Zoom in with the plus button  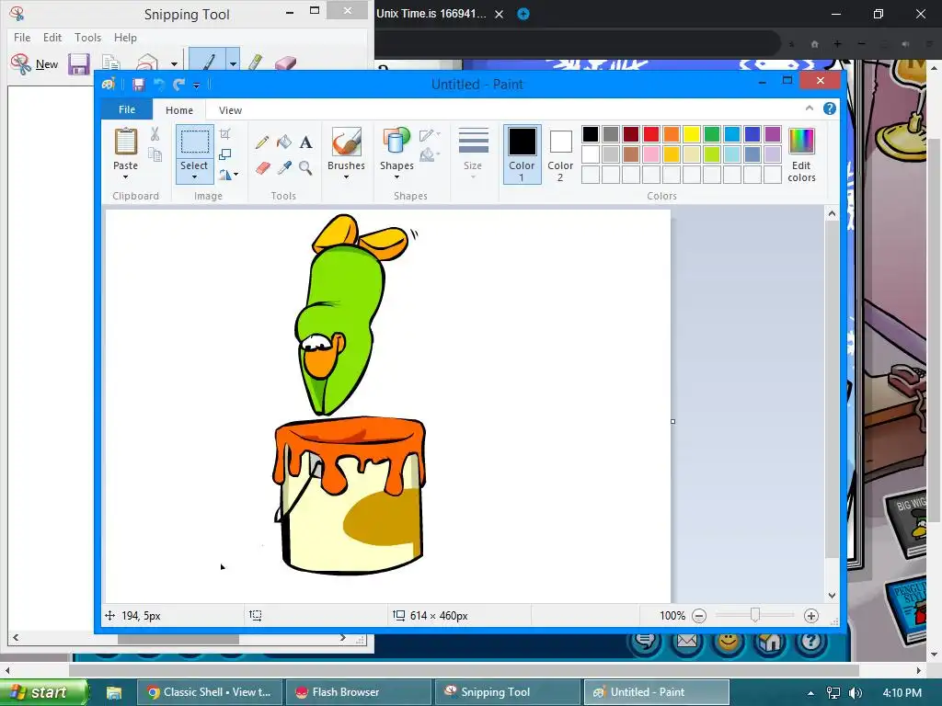pos(811,615)
